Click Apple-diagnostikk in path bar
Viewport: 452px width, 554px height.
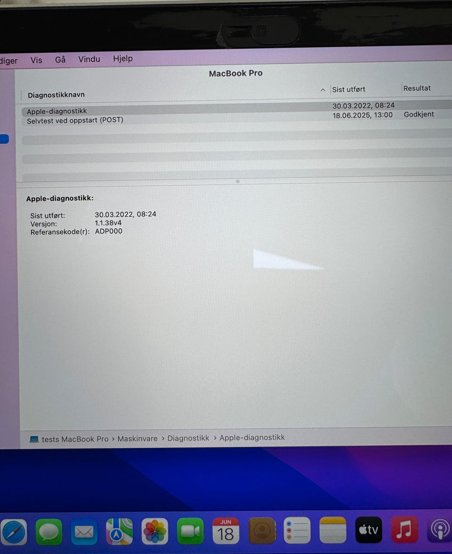(252, 437)
